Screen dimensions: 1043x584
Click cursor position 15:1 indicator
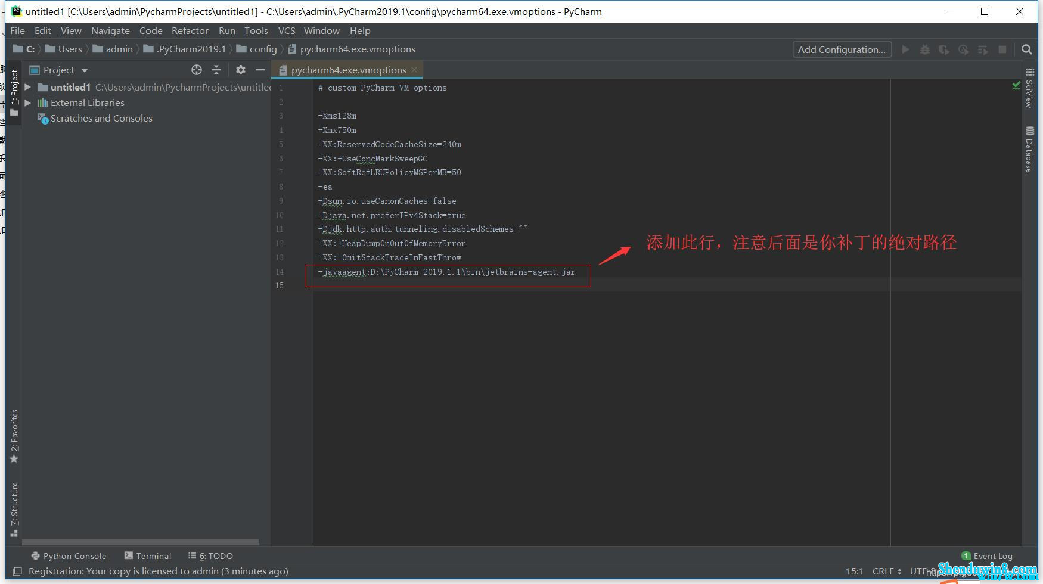(855, 571)
